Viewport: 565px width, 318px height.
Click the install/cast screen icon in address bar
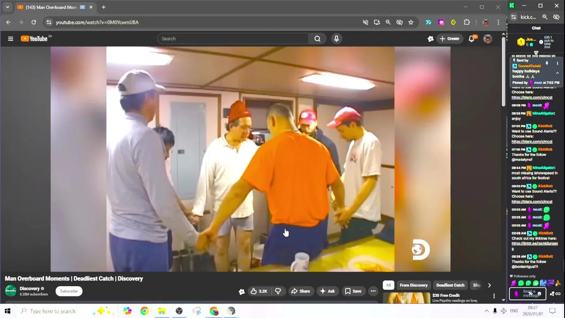[377, 22]
